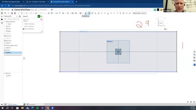Switch to the cad TJ Squared browser tab
Screen dimensions: 196x110
pos(37,2)
